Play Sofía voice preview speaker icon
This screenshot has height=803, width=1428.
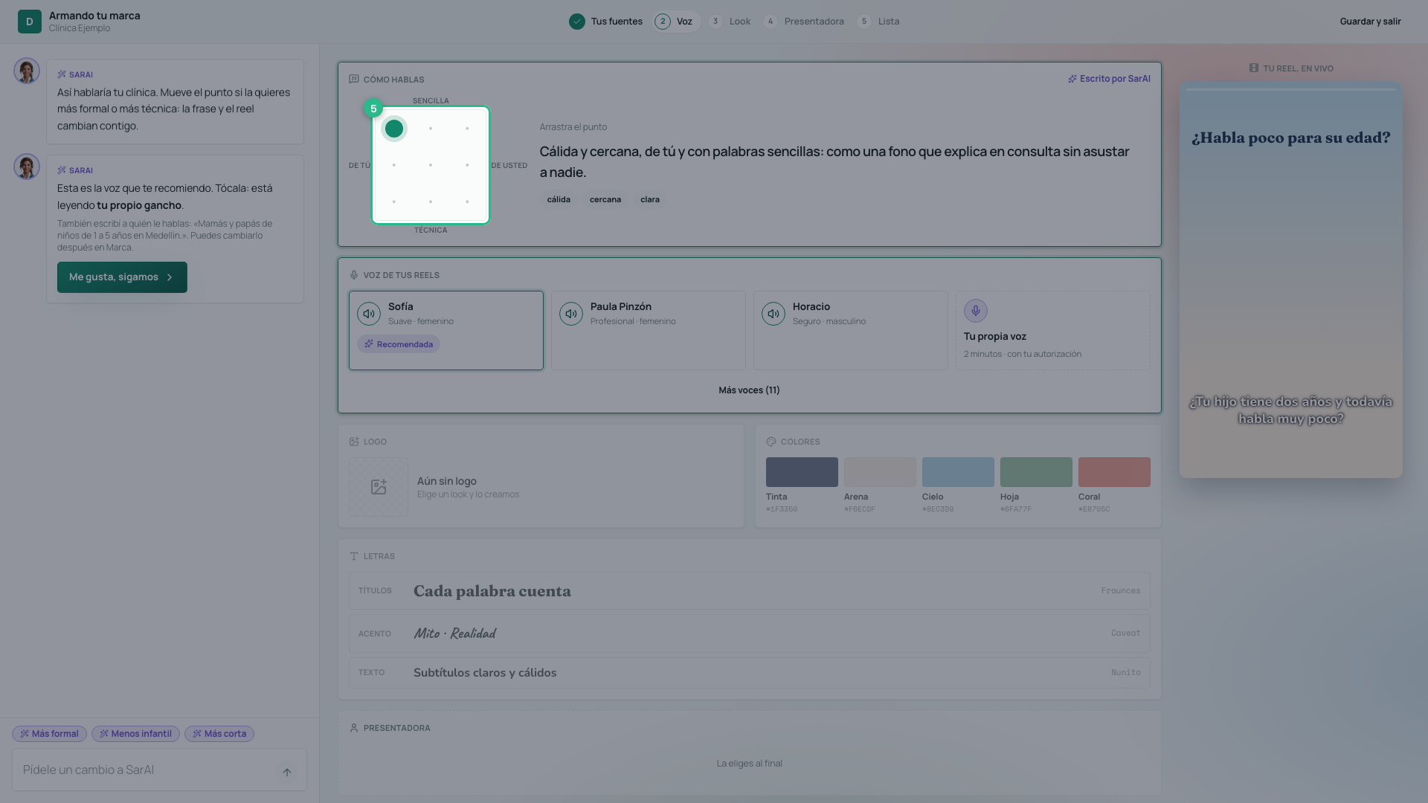tap(369, 314)
